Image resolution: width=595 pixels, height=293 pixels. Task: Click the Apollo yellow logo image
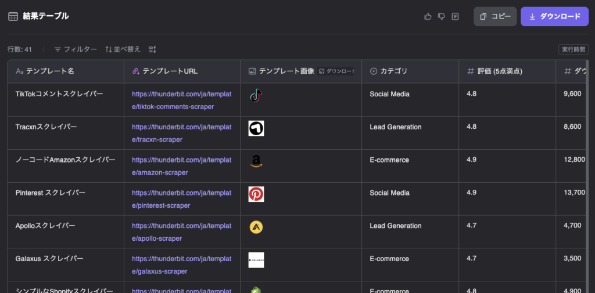tap(256, 227)
